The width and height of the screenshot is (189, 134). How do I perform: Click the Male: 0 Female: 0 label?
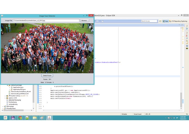coord(47,82)
